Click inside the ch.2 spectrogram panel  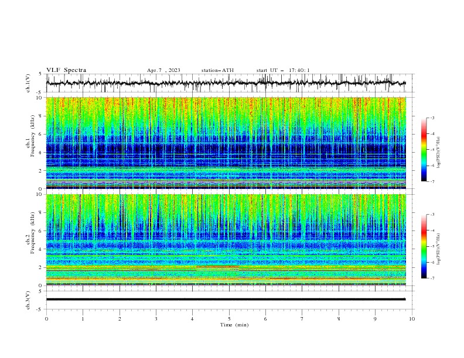click(x=226, y=240)
